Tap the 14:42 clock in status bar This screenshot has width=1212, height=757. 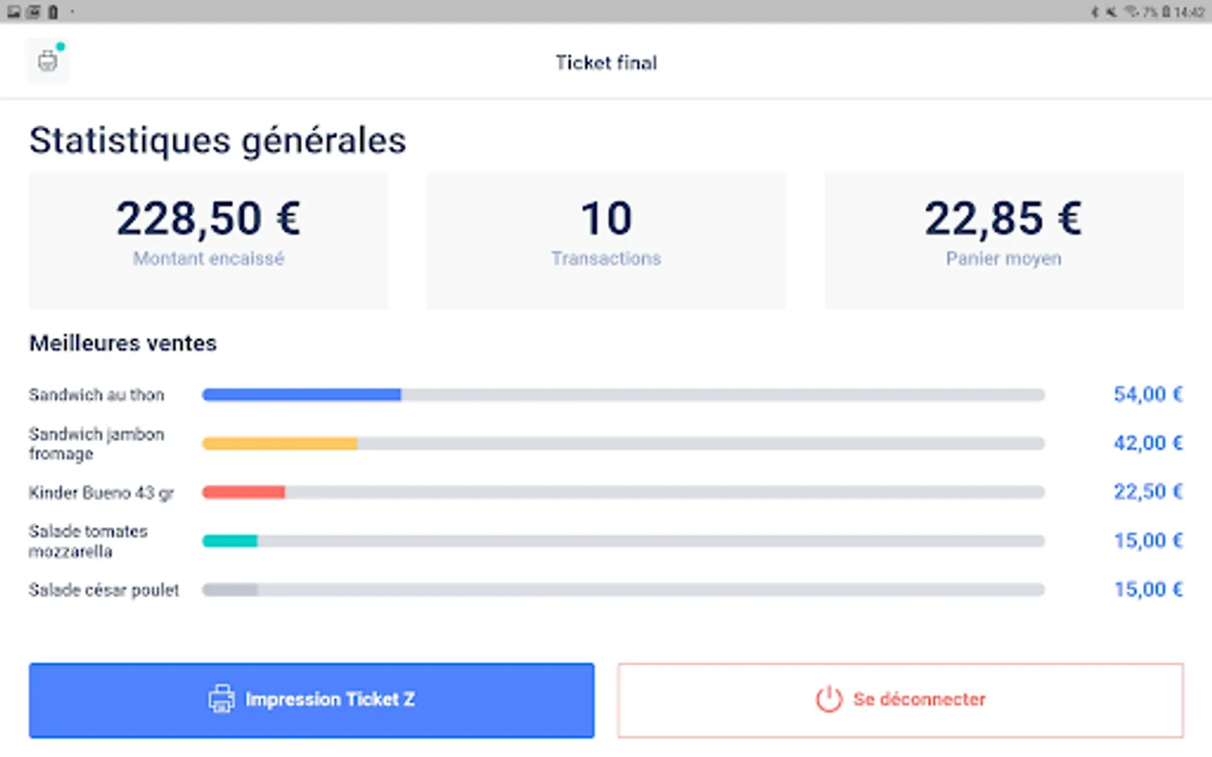click(1189, 12)
